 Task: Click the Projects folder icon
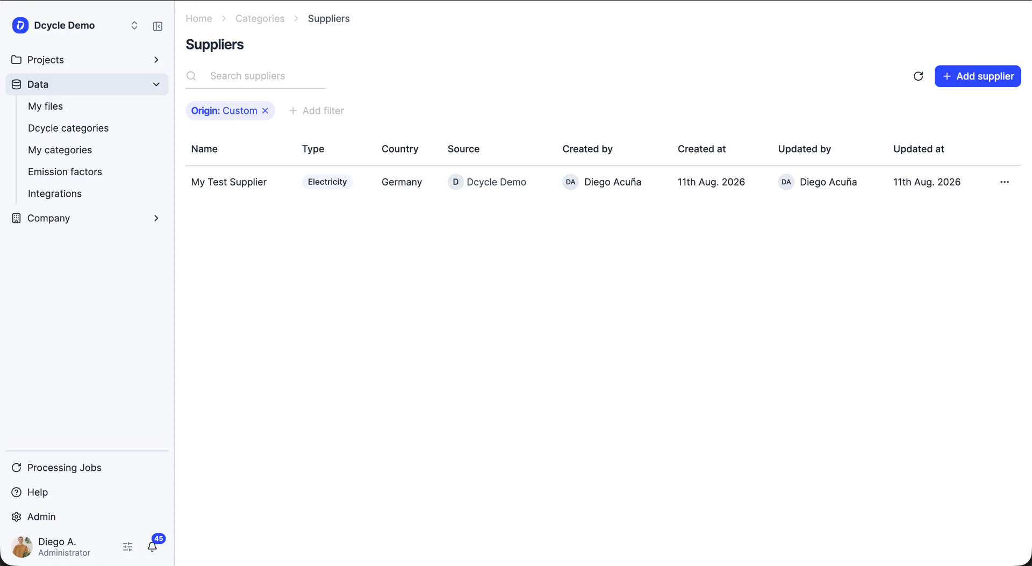[x=17, y=60]
